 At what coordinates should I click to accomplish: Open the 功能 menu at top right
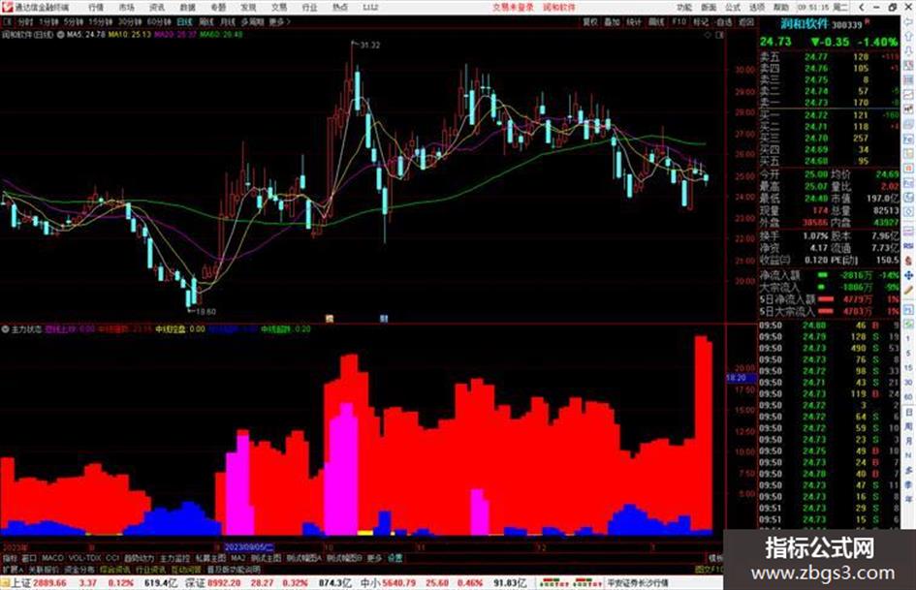[x=684, y=7]
